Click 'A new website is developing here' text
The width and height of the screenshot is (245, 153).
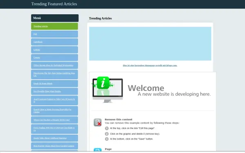[x=174, y=94]
